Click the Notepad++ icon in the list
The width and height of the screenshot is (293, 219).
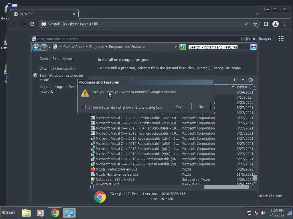93,180
